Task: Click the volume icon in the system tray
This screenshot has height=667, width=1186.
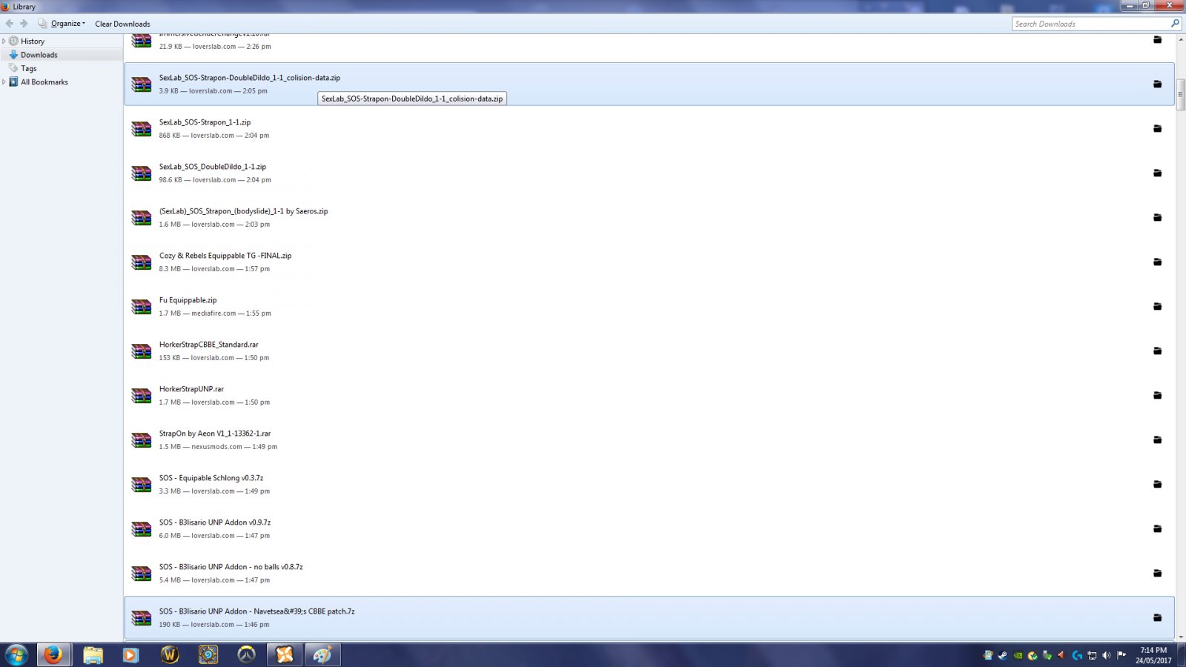Action: coord(1107,655)
